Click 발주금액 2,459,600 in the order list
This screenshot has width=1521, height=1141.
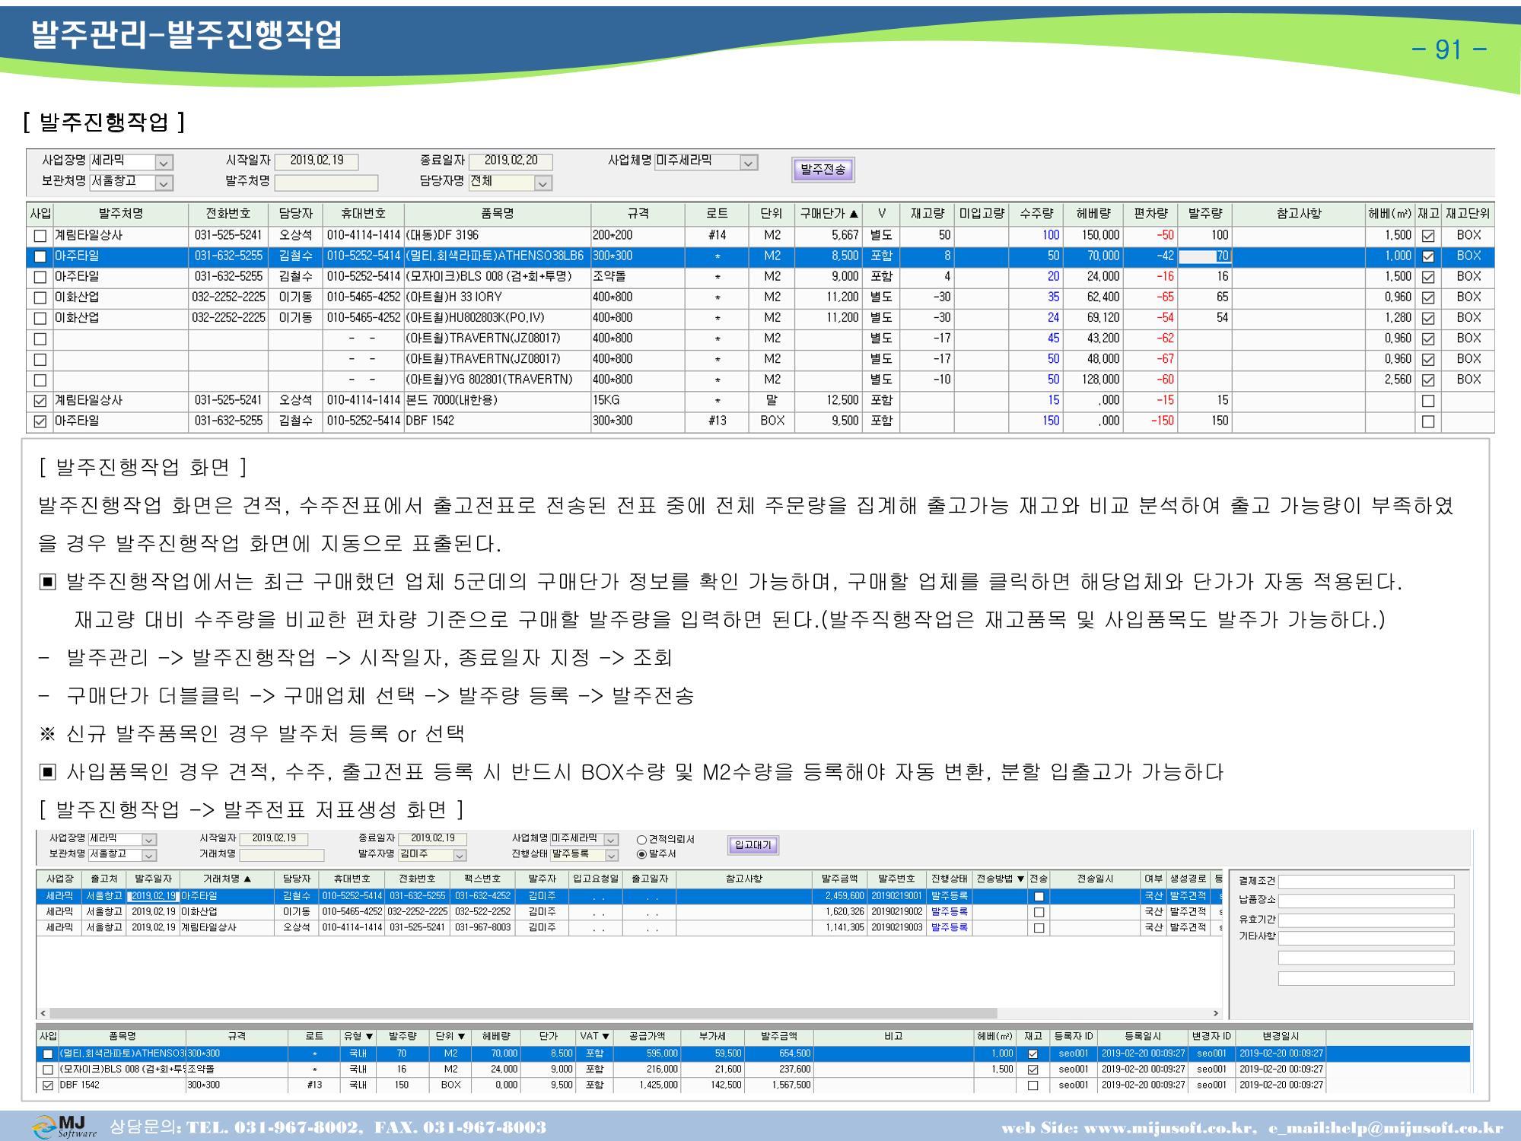pyautogui.click(x=845, y=896)
